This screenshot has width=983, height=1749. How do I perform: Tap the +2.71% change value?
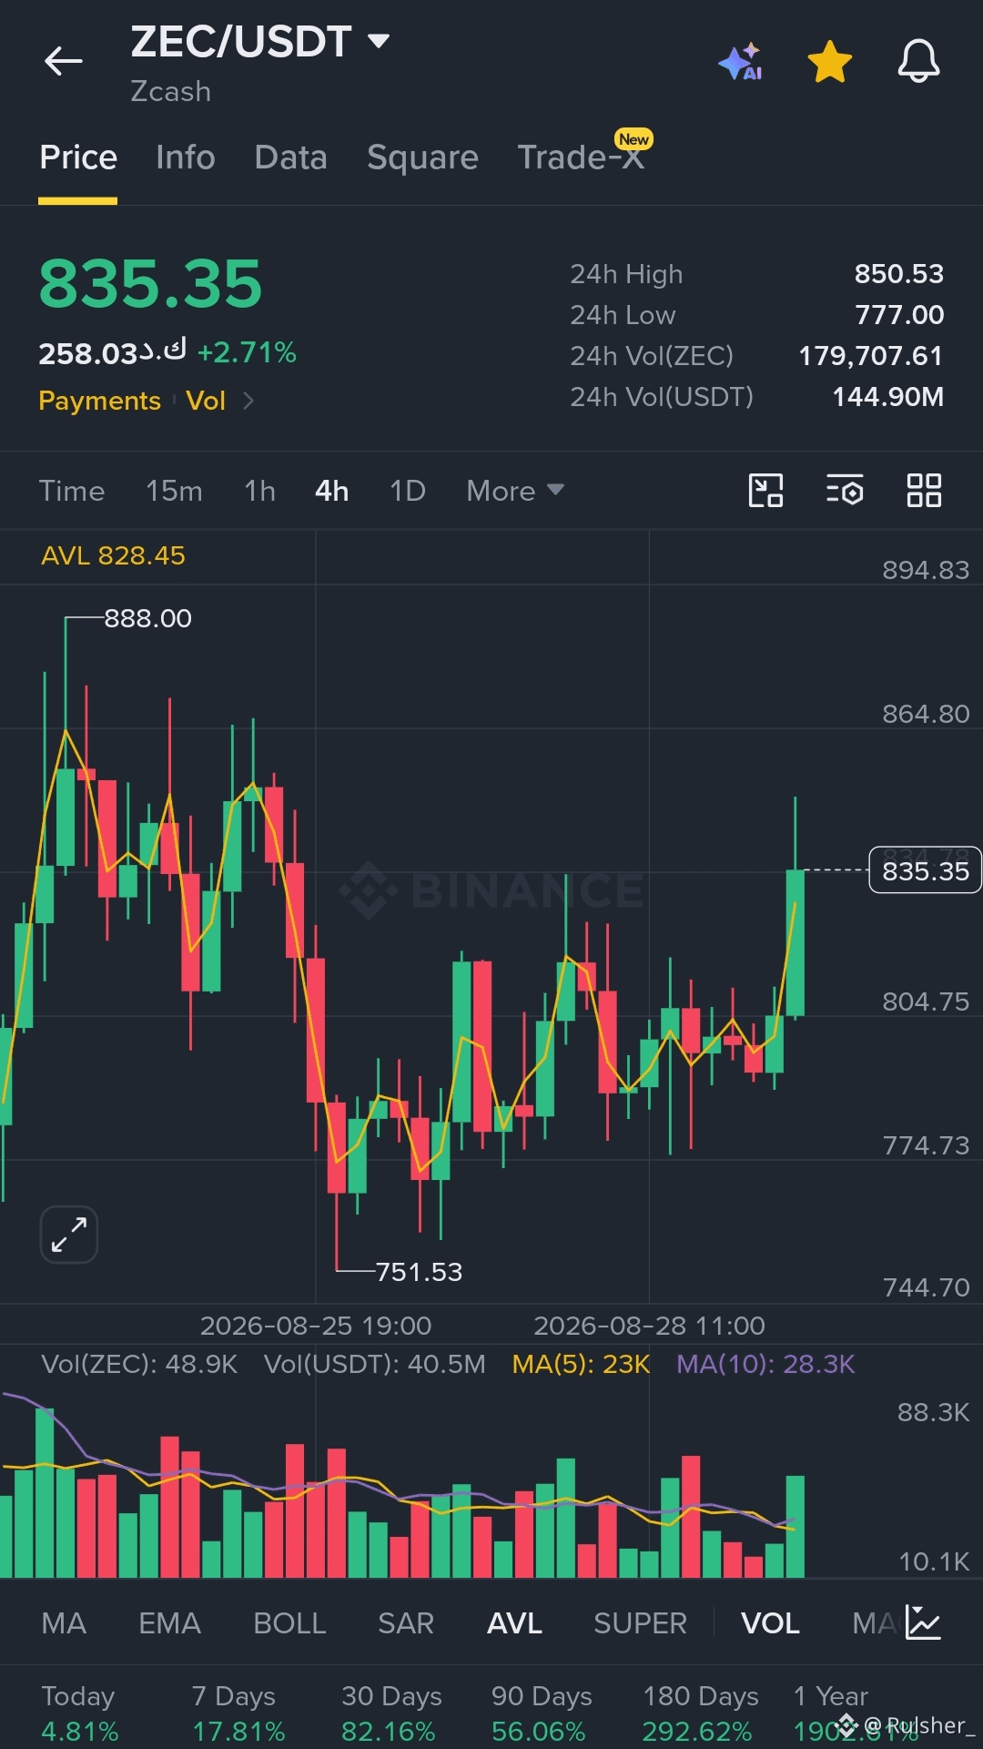[247, 352]
